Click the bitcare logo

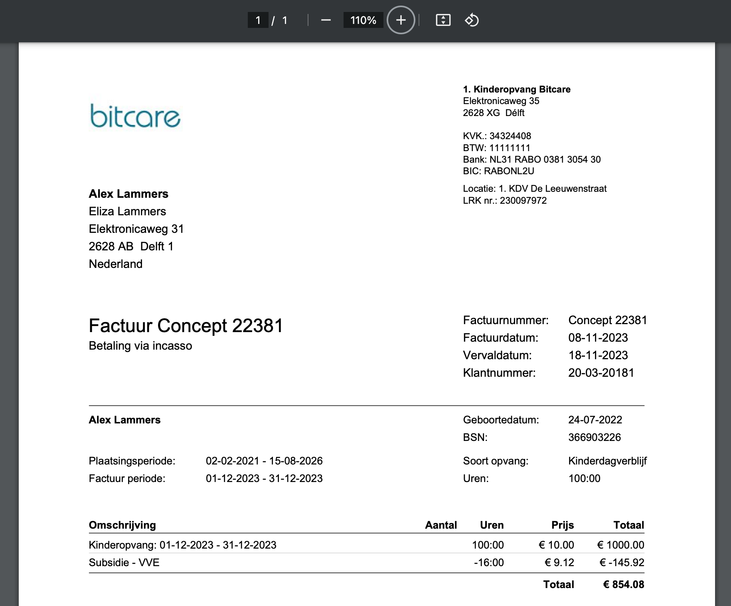point(135,116)
